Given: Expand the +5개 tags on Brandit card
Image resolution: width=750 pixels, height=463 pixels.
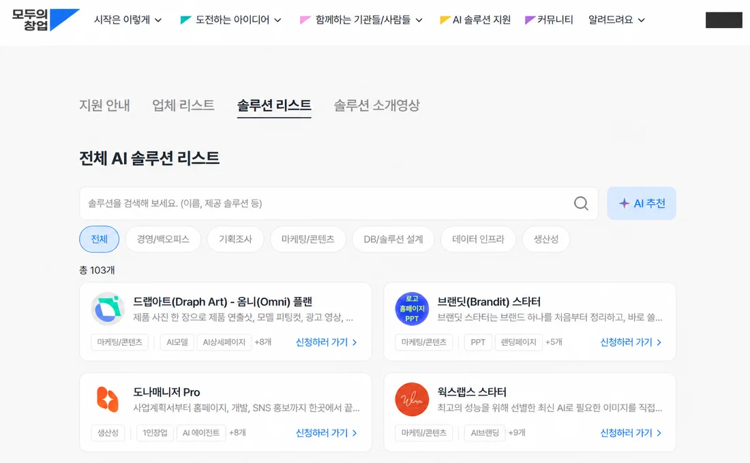Looking at the screenshot, I should tap(554, 342).
